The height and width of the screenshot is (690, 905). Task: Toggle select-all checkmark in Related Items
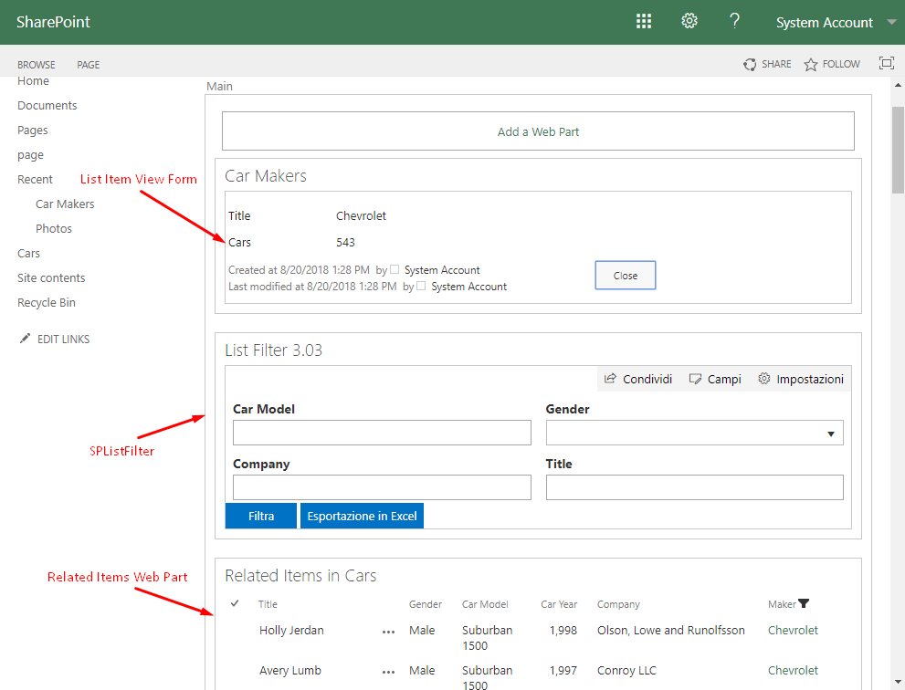[235, 603]
